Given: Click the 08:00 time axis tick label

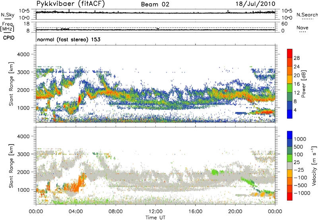Looking at the screenshot, I should (x=116, y=212).
